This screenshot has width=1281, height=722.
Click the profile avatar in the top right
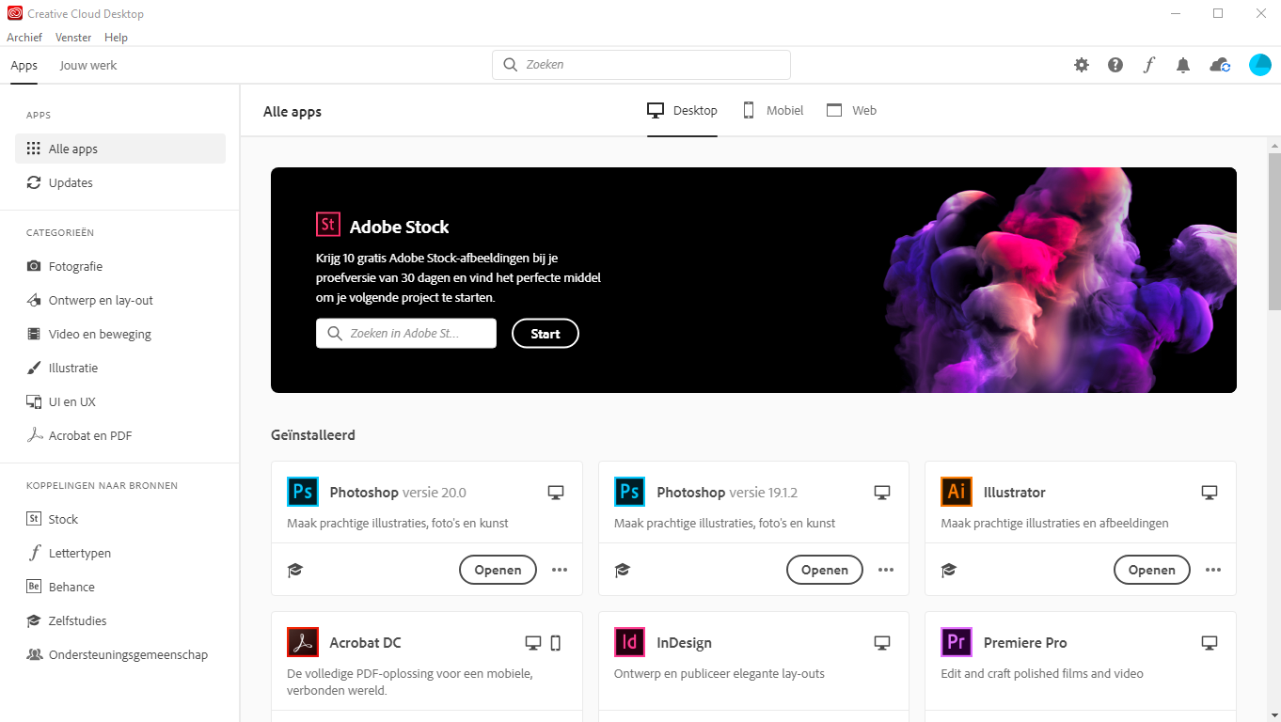coord(1260,65)
